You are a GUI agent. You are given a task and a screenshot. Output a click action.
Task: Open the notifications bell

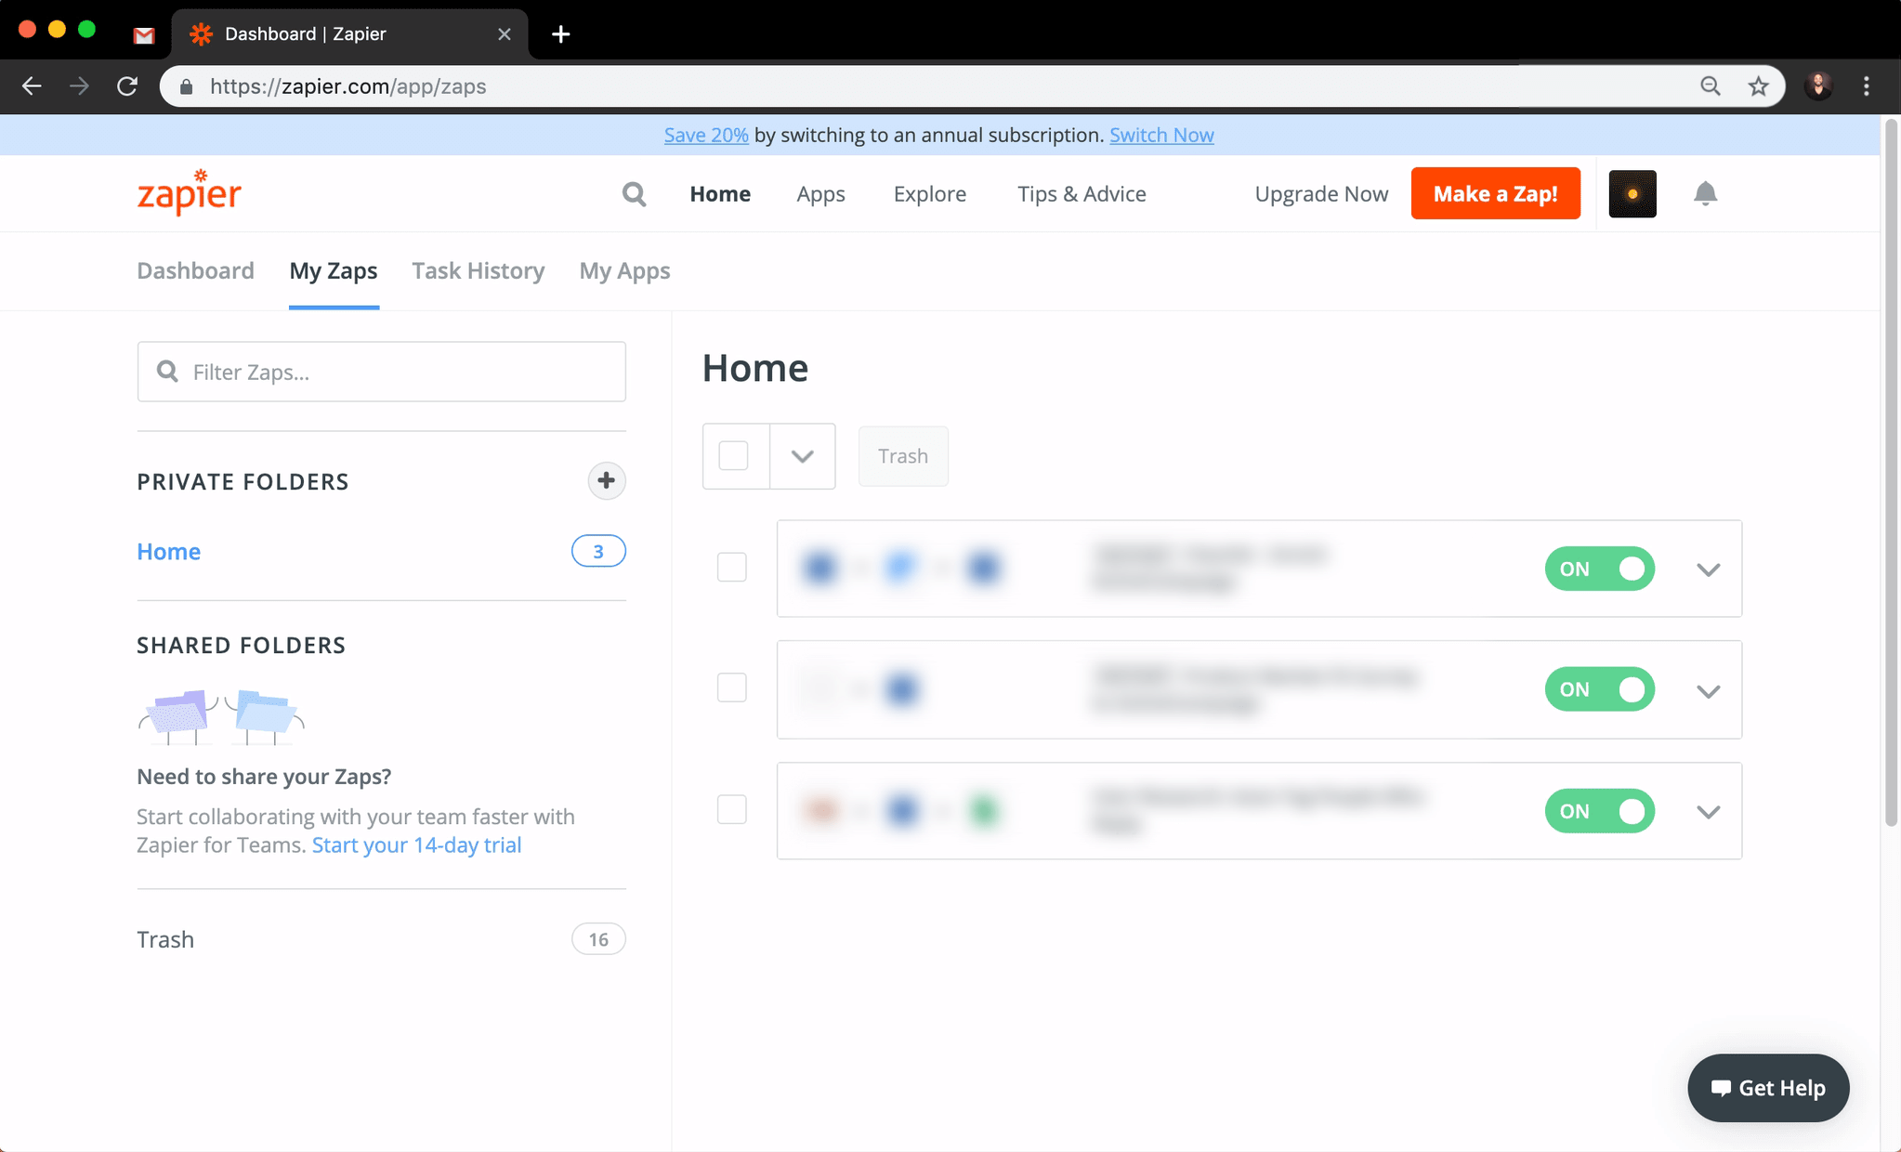click(1705, 193)
